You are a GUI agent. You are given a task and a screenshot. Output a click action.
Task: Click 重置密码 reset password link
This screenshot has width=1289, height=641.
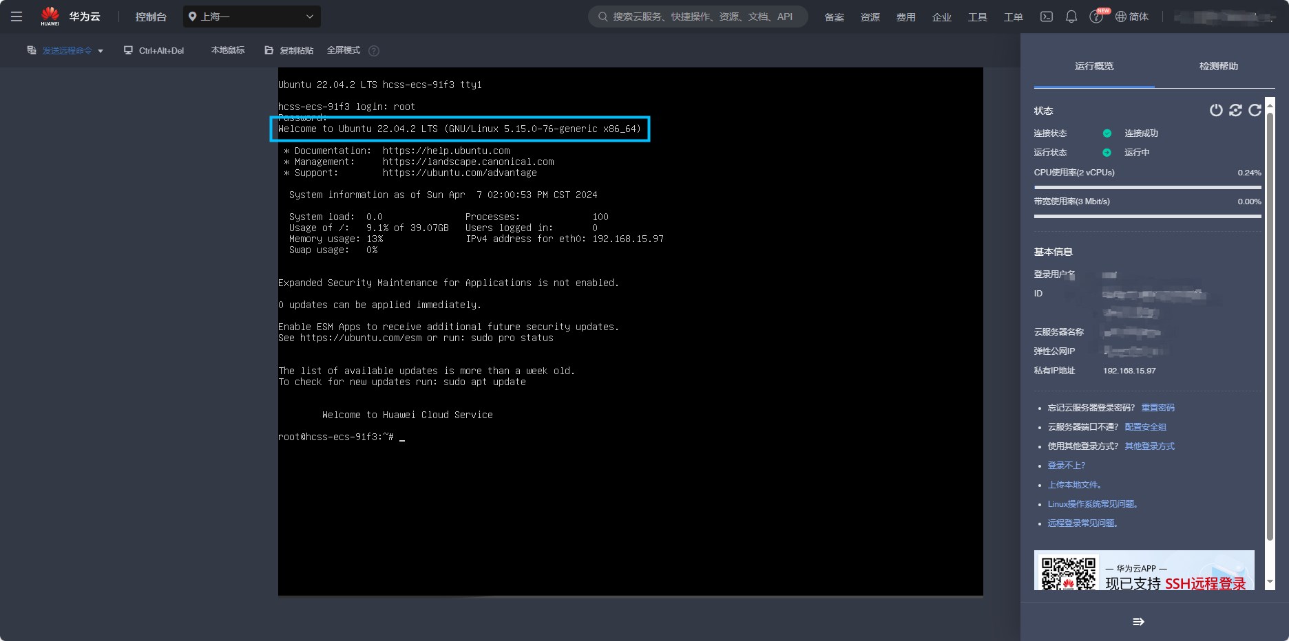point(1157,408)
